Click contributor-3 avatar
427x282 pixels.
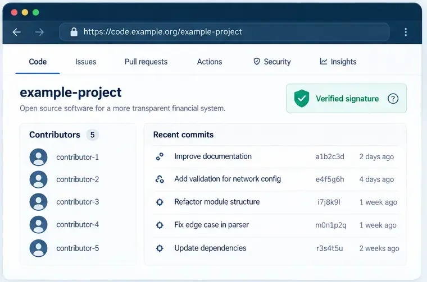(38, 202)
